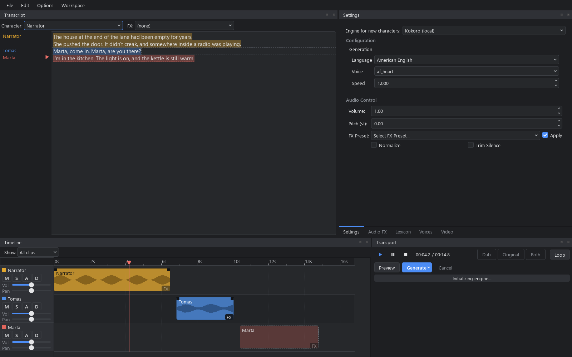
Task: Open the File menu
Action: click(10, 5)
